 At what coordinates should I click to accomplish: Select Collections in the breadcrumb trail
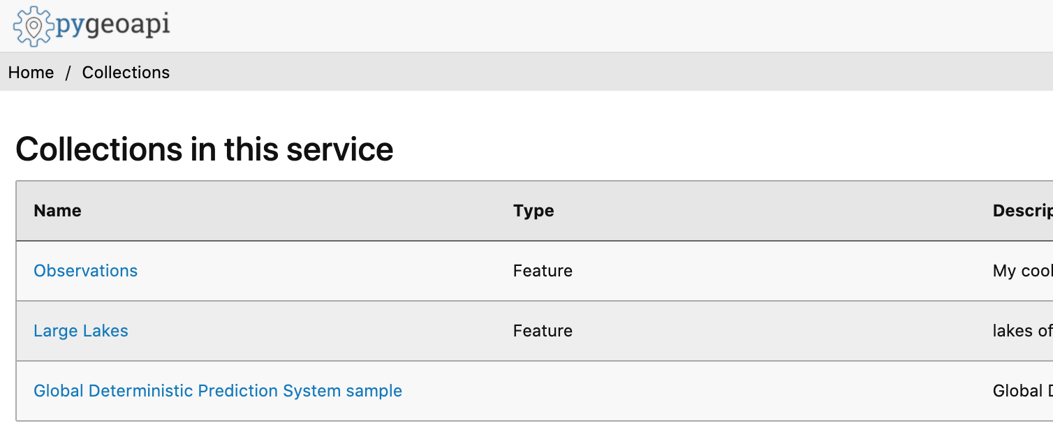(126, 73)
